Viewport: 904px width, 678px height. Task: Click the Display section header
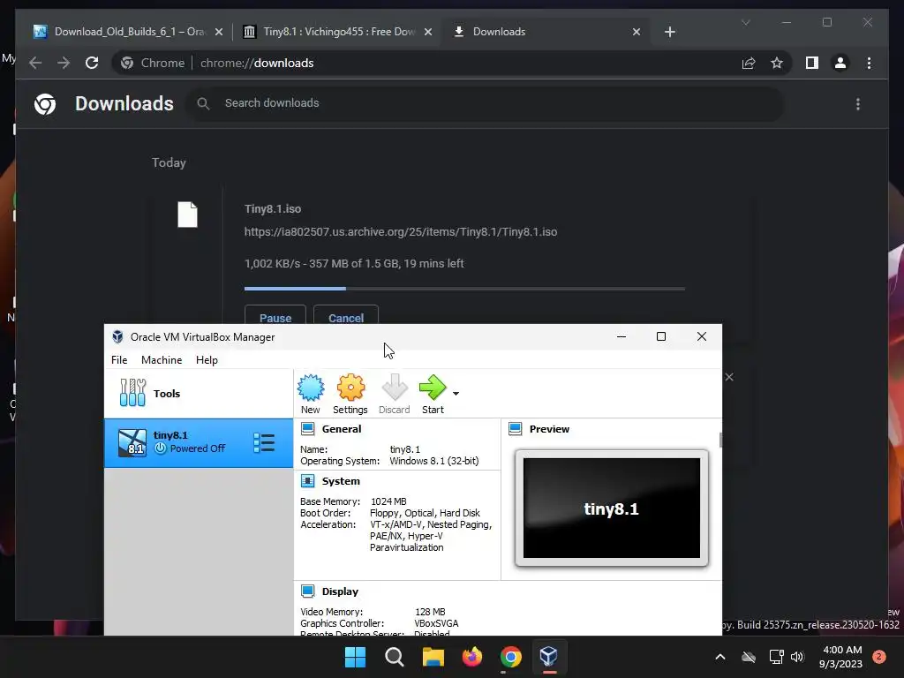click(340, 591)
